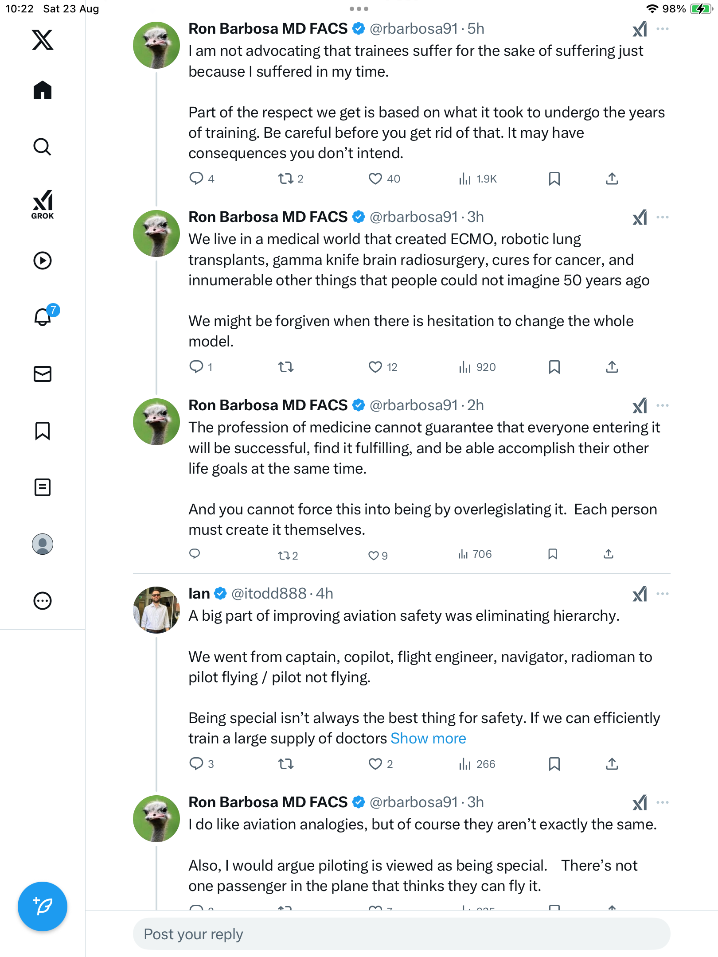Image resolution: width=718 pixels, height=957 pixels.
Task: Share the aviation safety hierarchy post
Action: [612, 764]
